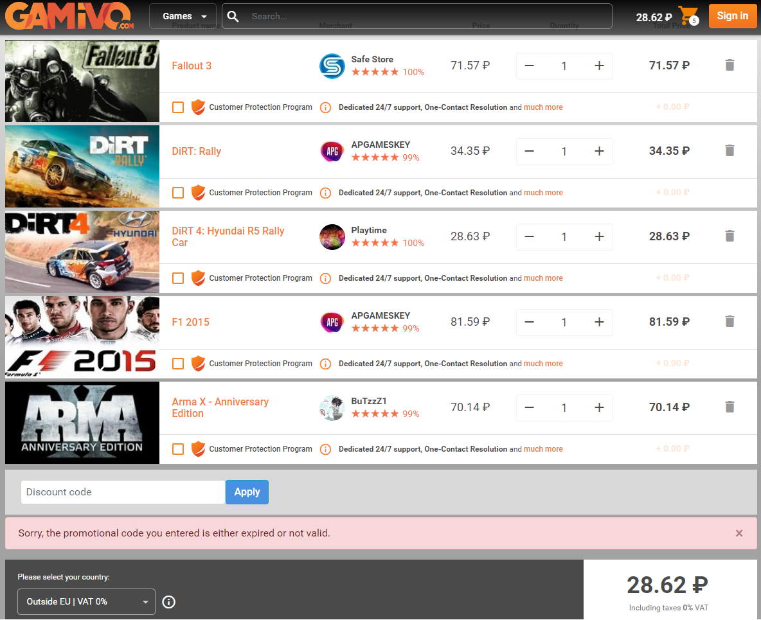This screenshot has width=761, height=620.
Task: Click the DiRT 4 Hyundai cover thumbnail
Action: click(82, 252)
